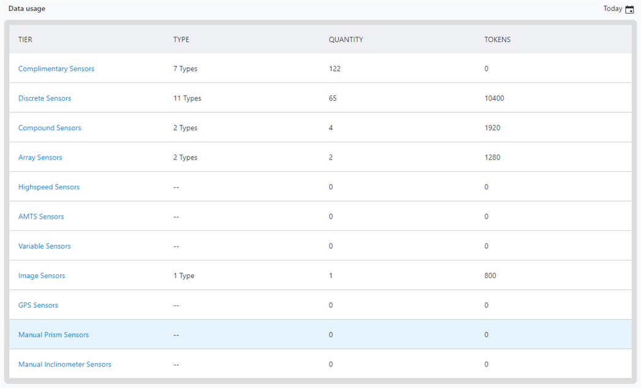Select the Manual Inclinometer Sensors link

[x=65, y=365]
